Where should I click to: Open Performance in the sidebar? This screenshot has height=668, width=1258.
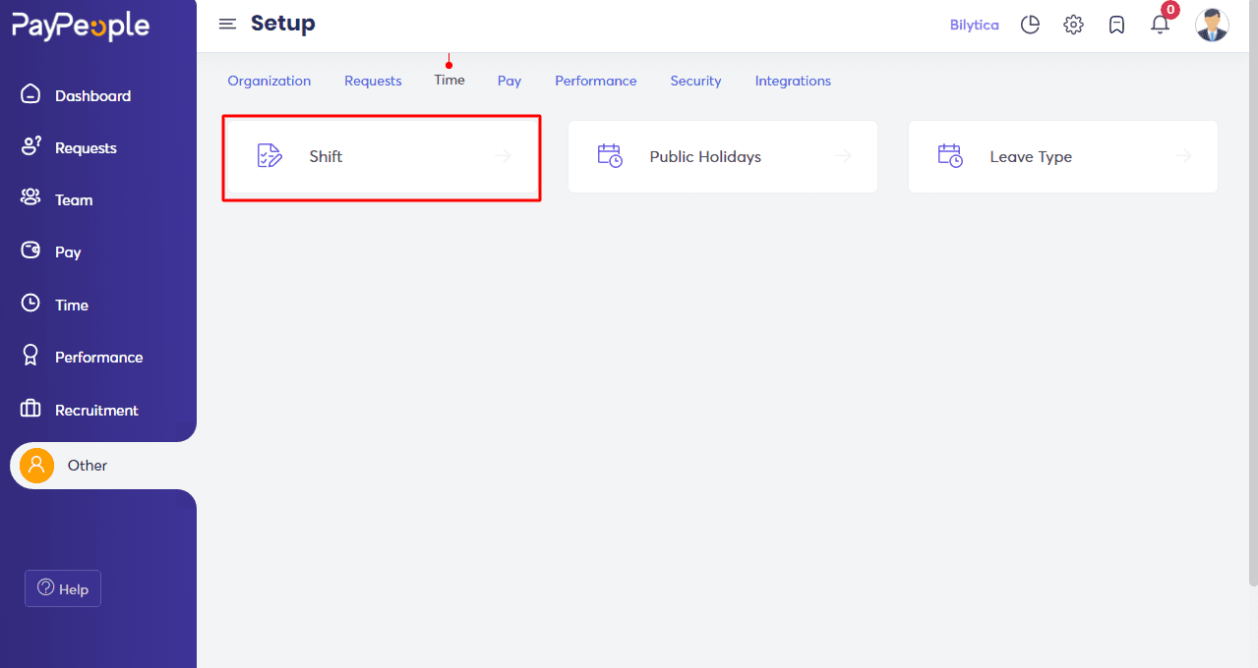pos(98,357)
